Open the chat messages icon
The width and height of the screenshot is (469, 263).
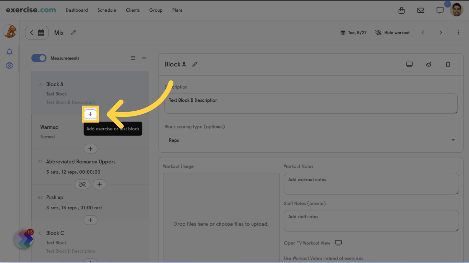[x=440, y=10]
